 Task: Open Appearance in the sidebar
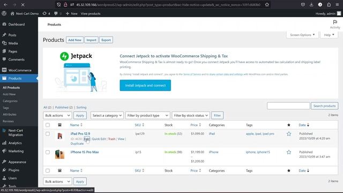pos(17,162)
